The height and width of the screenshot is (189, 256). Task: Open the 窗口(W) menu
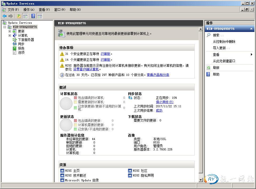coord(59,10)
